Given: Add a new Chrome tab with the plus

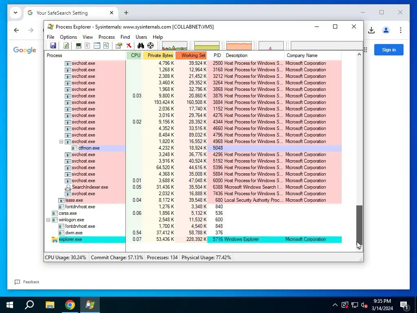Looking at the screenshot, I should [x=126, y=13].
